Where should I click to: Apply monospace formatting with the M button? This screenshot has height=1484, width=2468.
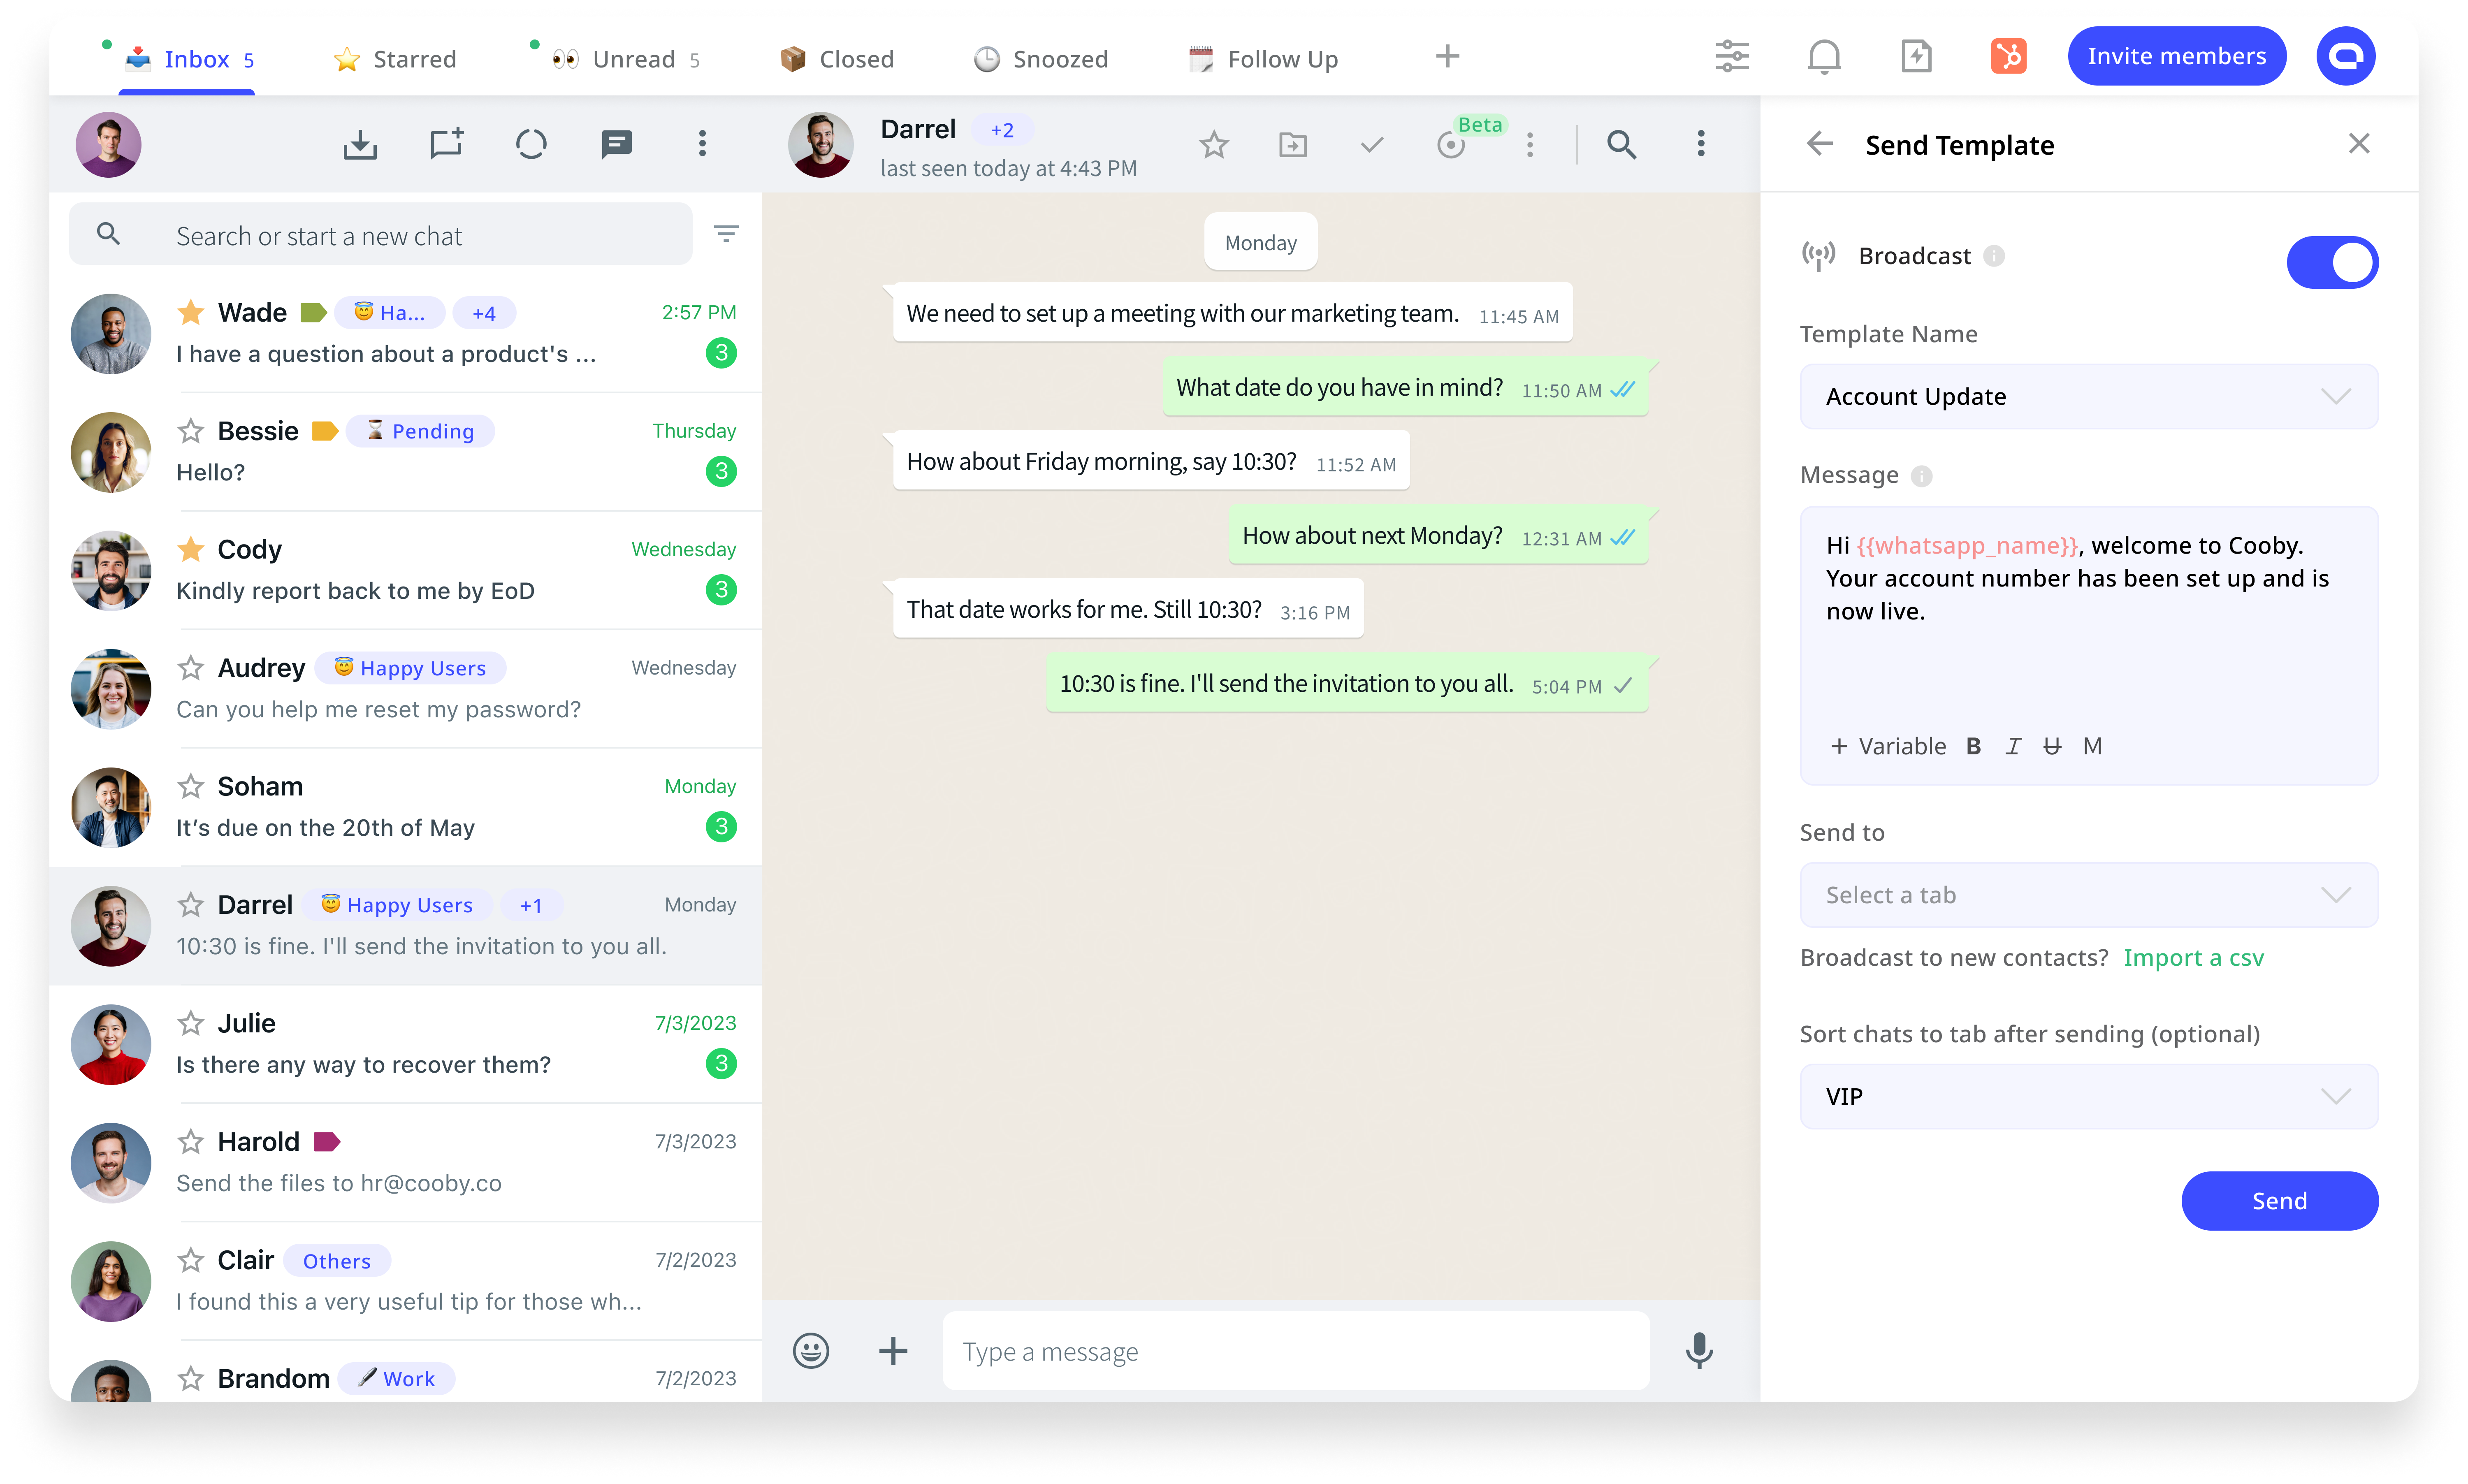click(2092, 746)
